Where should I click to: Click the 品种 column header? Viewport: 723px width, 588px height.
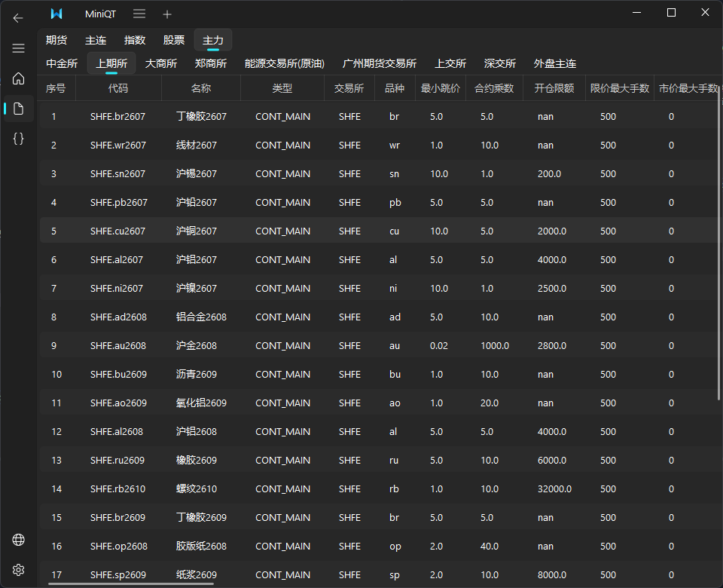pyautogui.click(x=395, y=88)
